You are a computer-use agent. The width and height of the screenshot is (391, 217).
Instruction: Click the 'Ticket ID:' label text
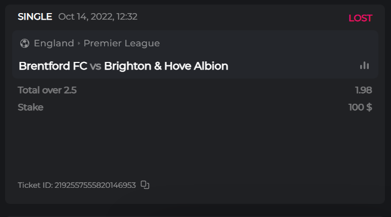pos(35,185)
